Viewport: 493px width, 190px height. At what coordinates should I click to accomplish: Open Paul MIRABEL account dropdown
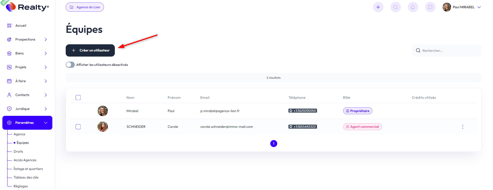tap(479, 7)
